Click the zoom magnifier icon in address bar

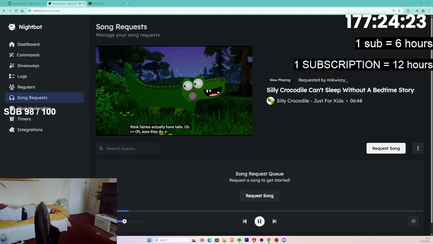[x=394, y=11]
